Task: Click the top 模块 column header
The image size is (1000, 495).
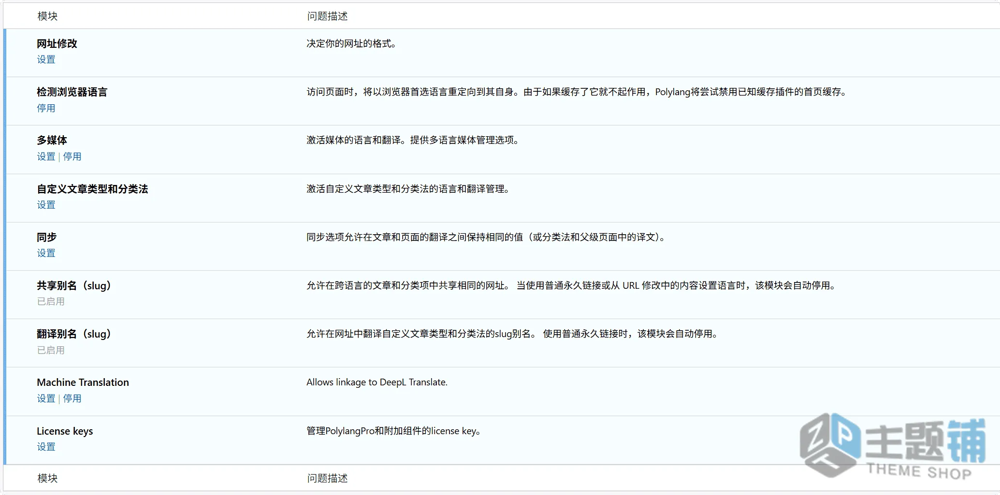Action: (47, 16)
